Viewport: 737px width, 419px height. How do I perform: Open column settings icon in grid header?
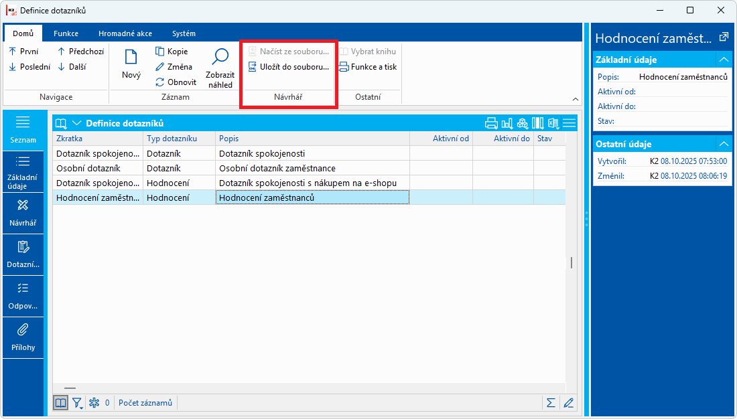[x=538, y=124]
